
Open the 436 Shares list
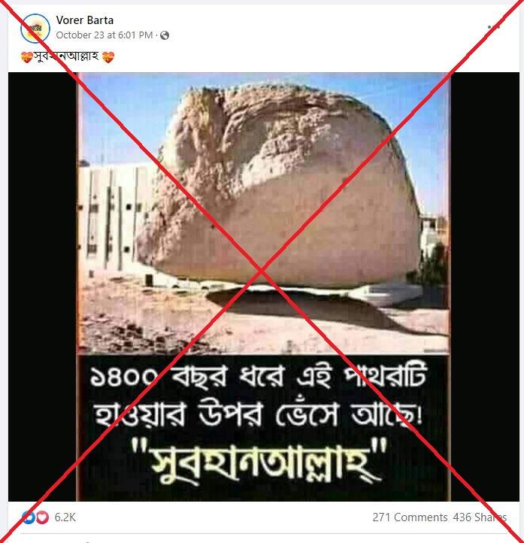click(480, 517)
